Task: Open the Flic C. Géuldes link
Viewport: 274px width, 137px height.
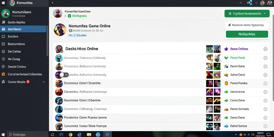Action: tap(77, 35)
